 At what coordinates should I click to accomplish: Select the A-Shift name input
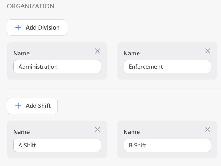pyautogui.click(x=57, y=145)
